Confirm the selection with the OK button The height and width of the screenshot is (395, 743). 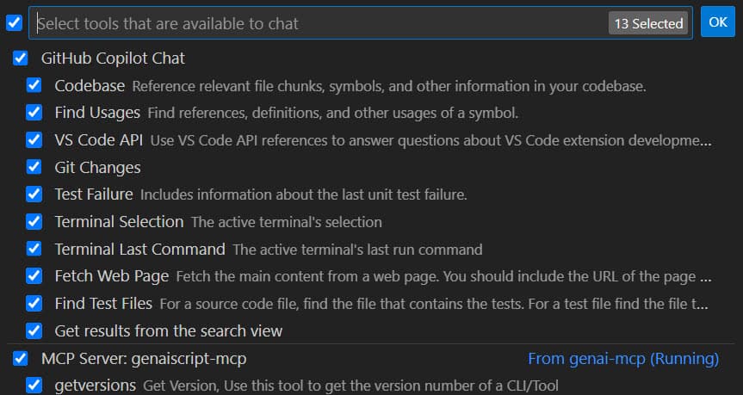(x=718, y=22)
